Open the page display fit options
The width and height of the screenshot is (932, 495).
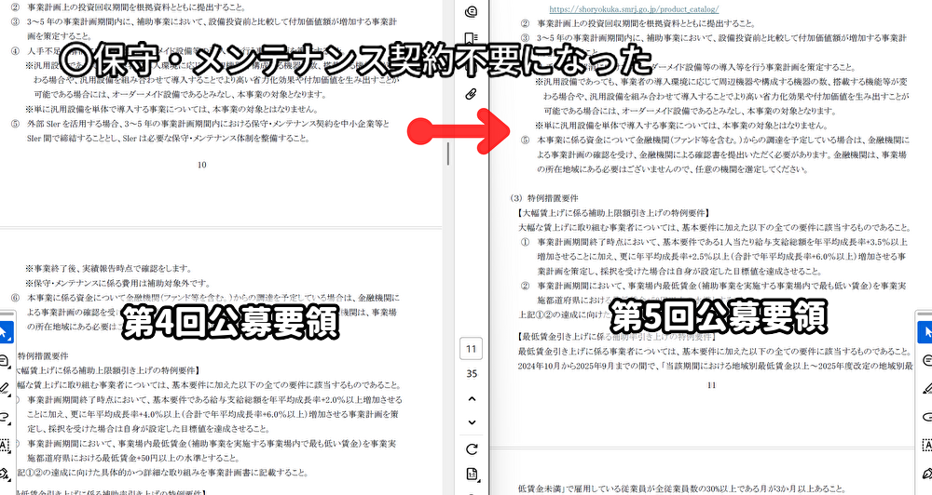coord(472,475)
